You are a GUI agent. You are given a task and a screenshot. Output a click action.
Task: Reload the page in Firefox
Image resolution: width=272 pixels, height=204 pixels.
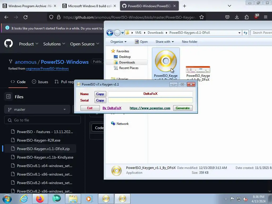tap(25, 17)
